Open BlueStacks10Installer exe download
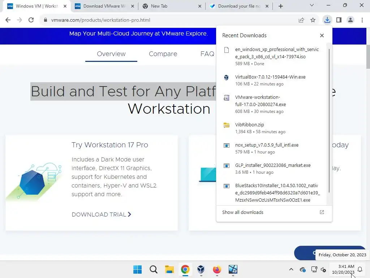Image resolution: width=370 pixels, height=278 pixels. [x=272, y=193]
